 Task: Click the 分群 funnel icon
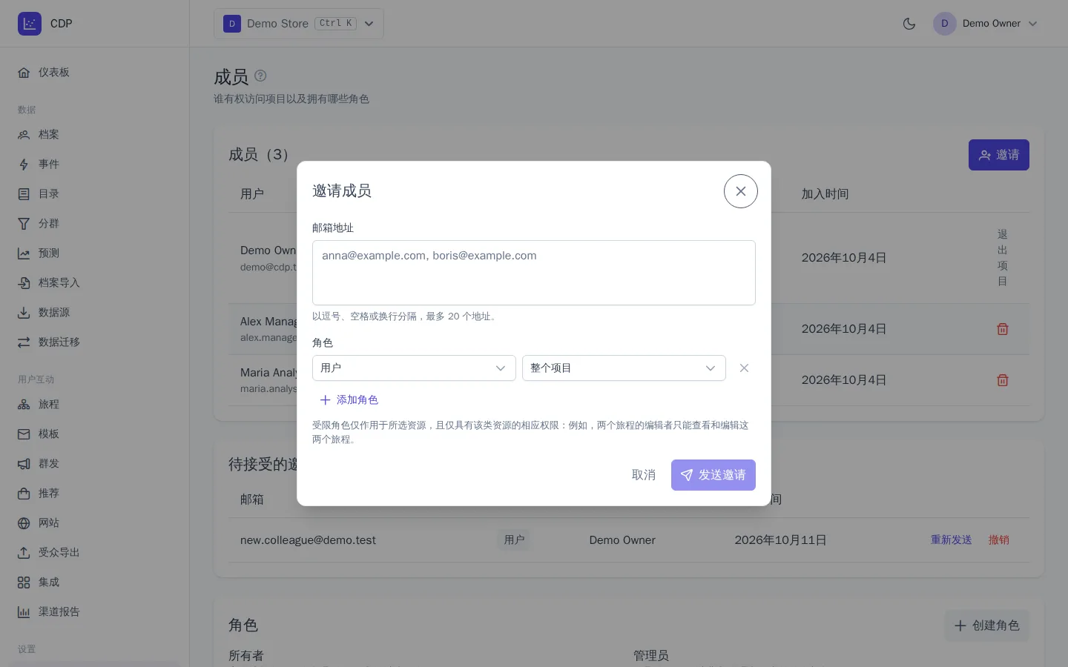pyautogui.click(x=24, y=224)
